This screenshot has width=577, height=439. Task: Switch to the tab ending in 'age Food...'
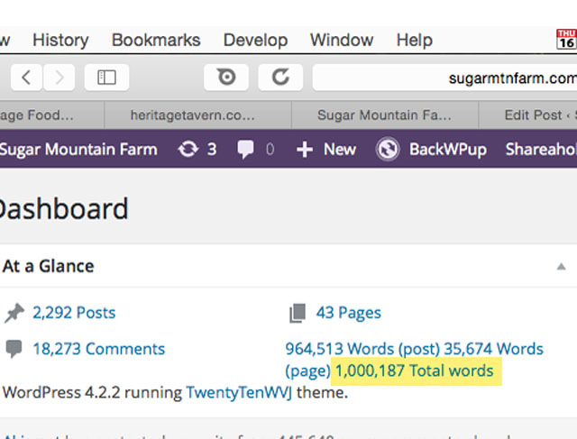(52, 115)
